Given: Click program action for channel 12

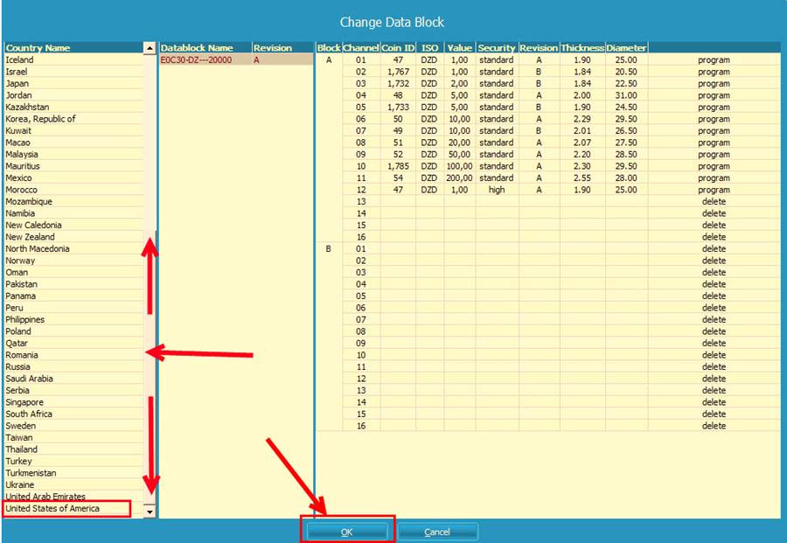Looking at the screenshot, I should click(x=714, y=190).
